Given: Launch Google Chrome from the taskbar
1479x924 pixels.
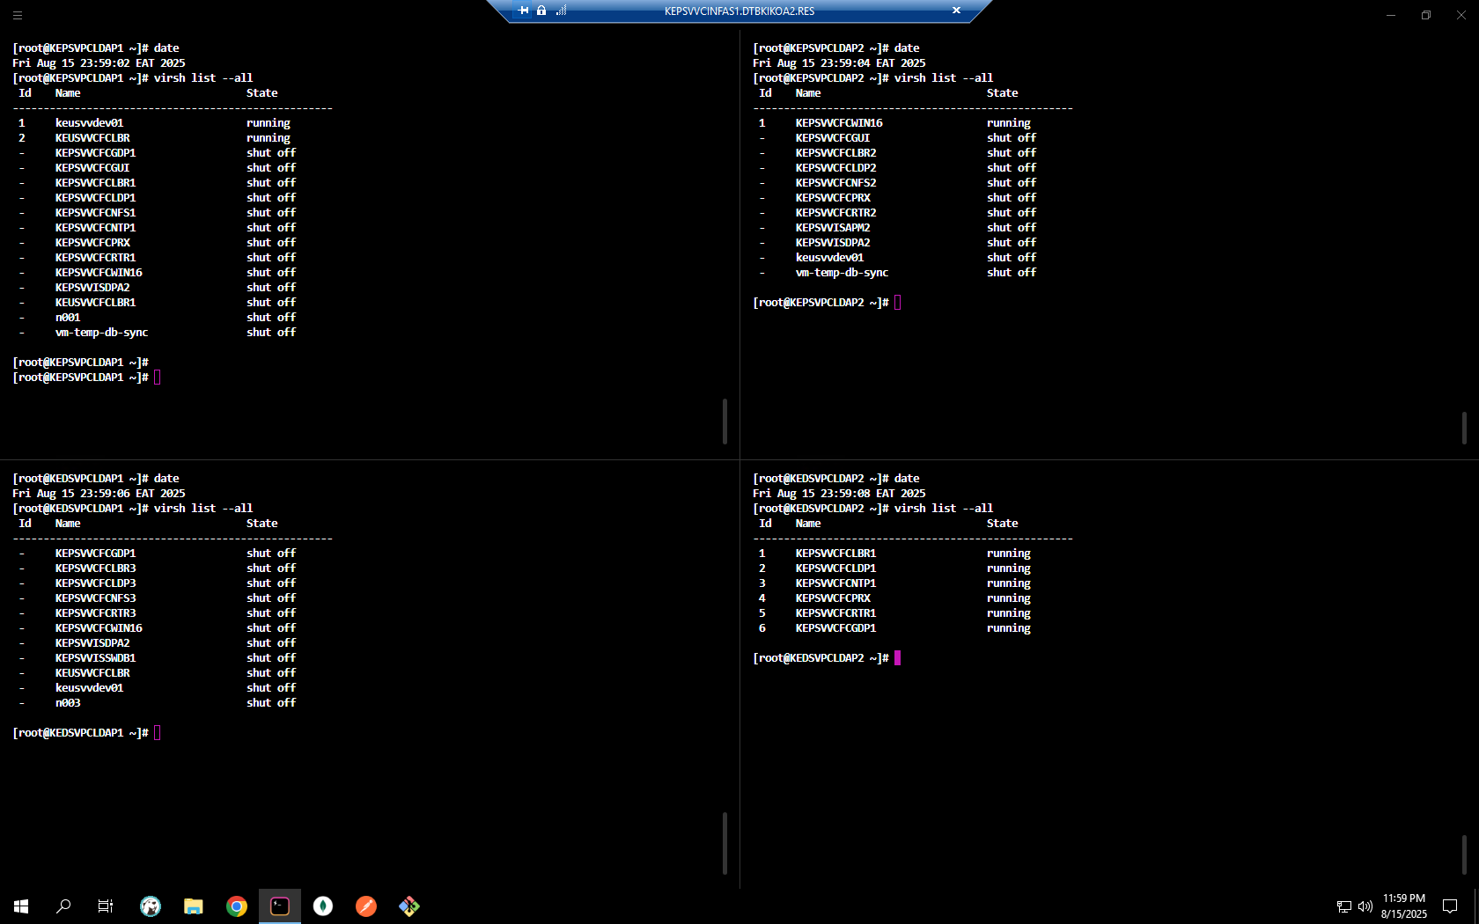Looking at the screenshot, I should 236,906.
